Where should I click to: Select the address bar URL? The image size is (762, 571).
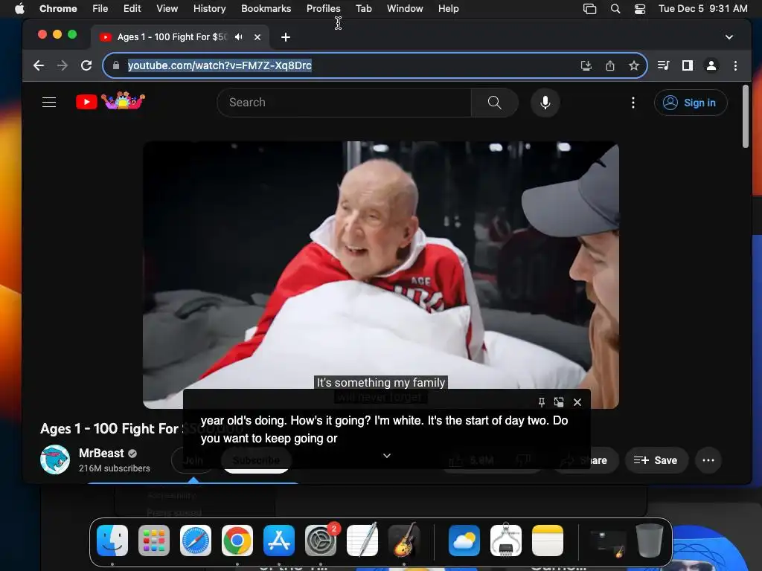click(x=220, y=65)
